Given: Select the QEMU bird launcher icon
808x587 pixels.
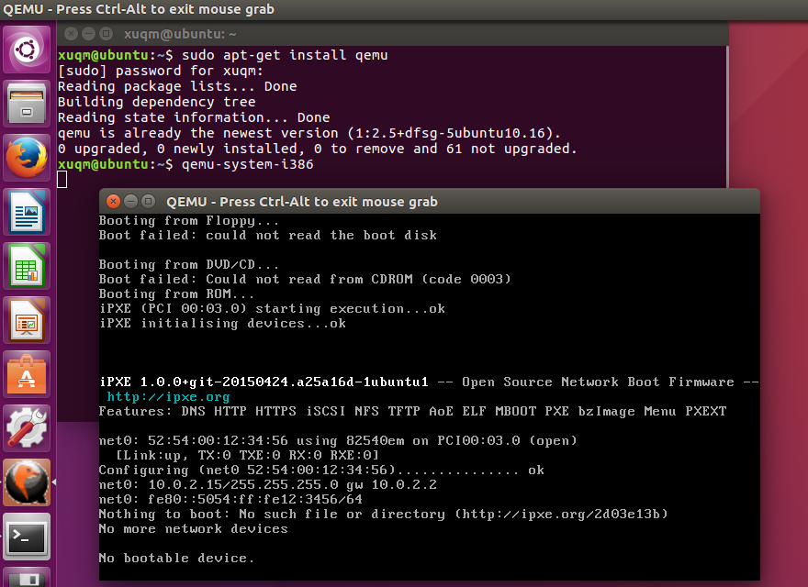Looking at the screenshot, I should tap(27, 482).
